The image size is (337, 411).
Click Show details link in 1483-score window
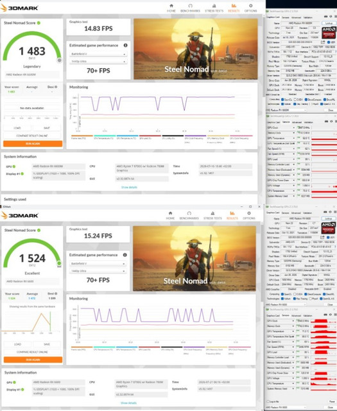129,187
